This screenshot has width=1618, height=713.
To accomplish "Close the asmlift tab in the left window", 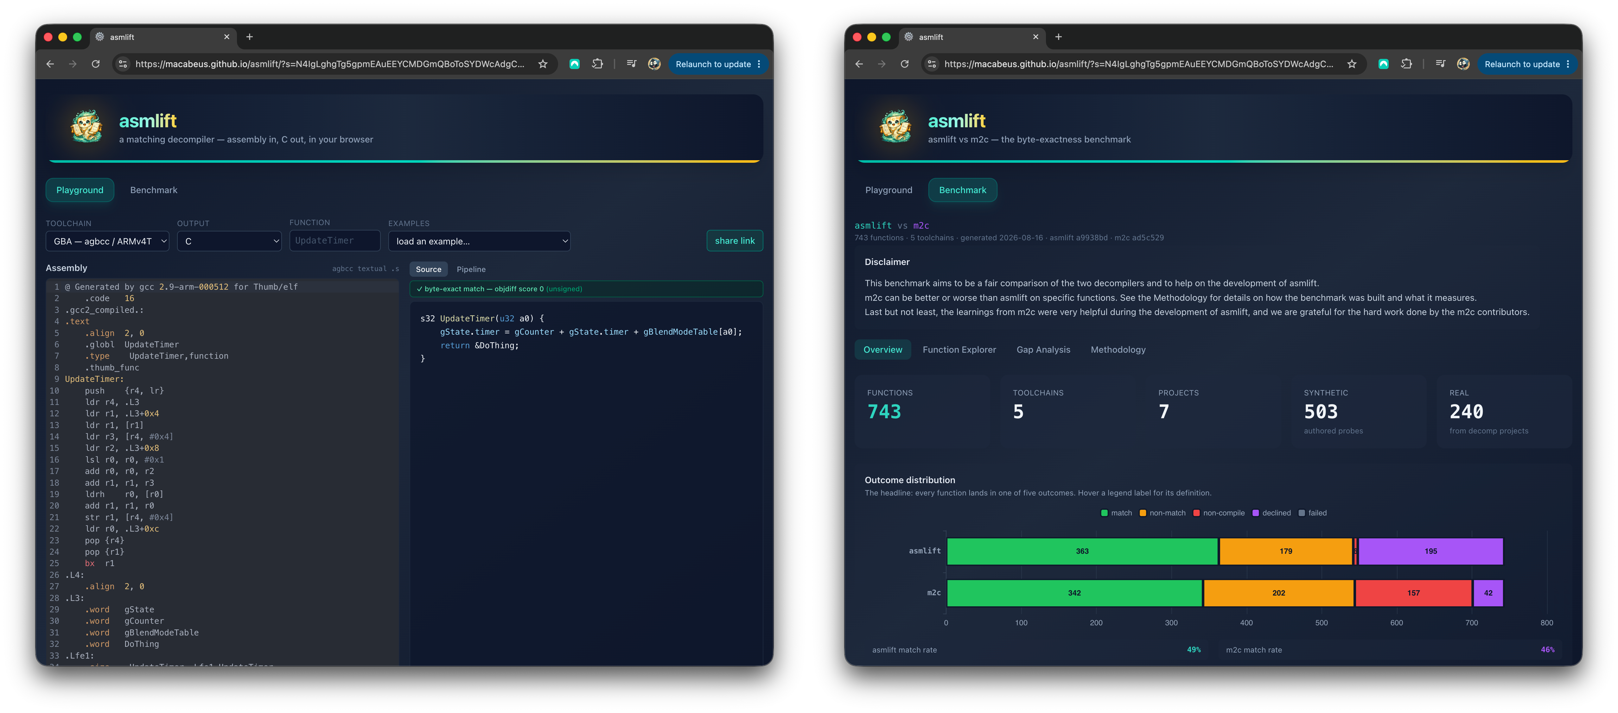I will click(x=227, y=37).
